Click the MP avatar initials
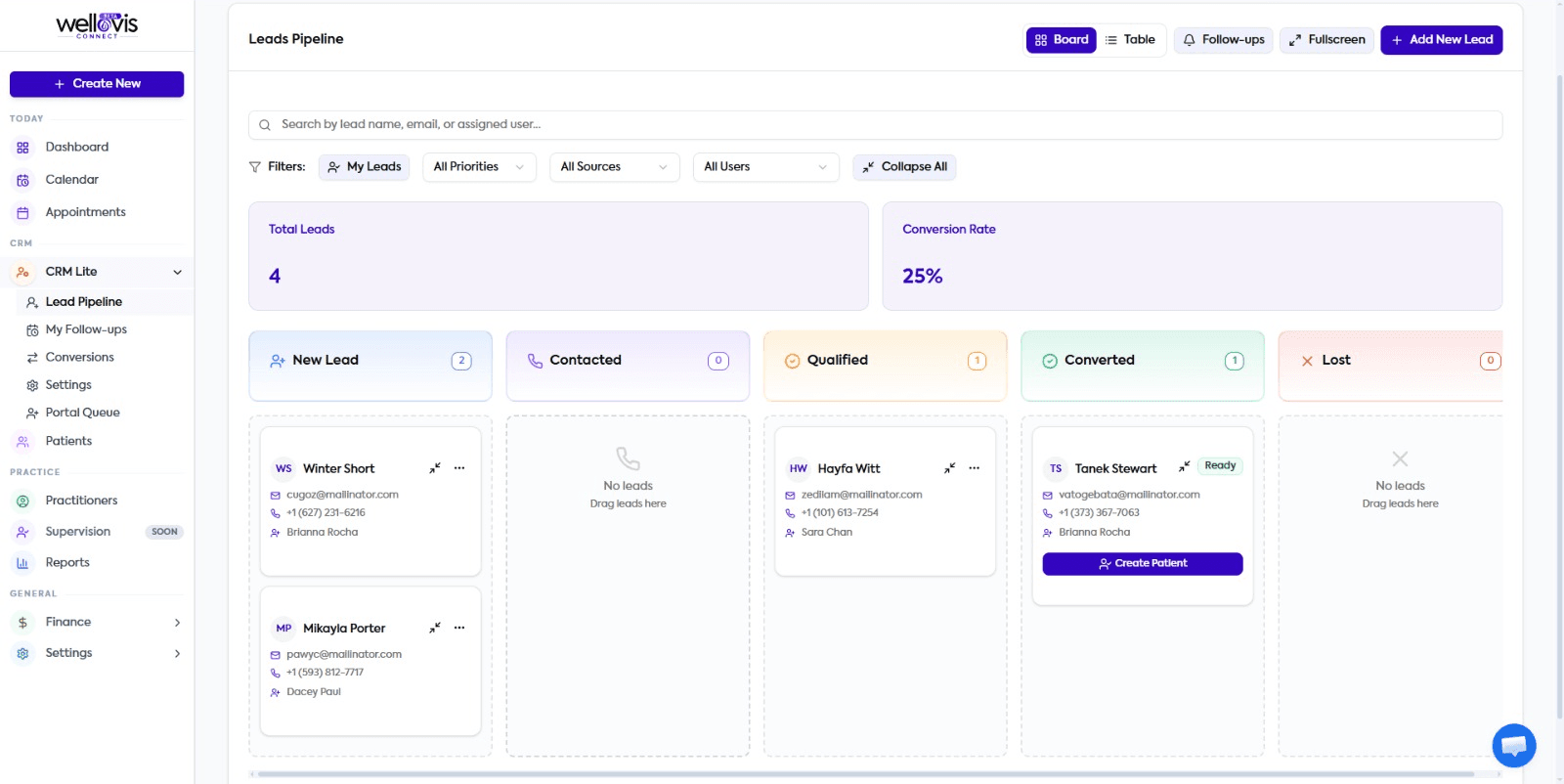 (283, 628)
